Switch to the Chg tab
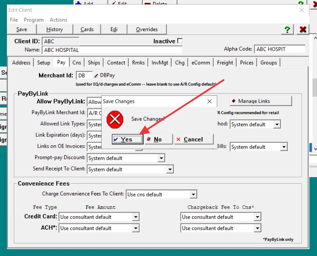This screenshot has height=256, width=317. (x=180, y=63)
